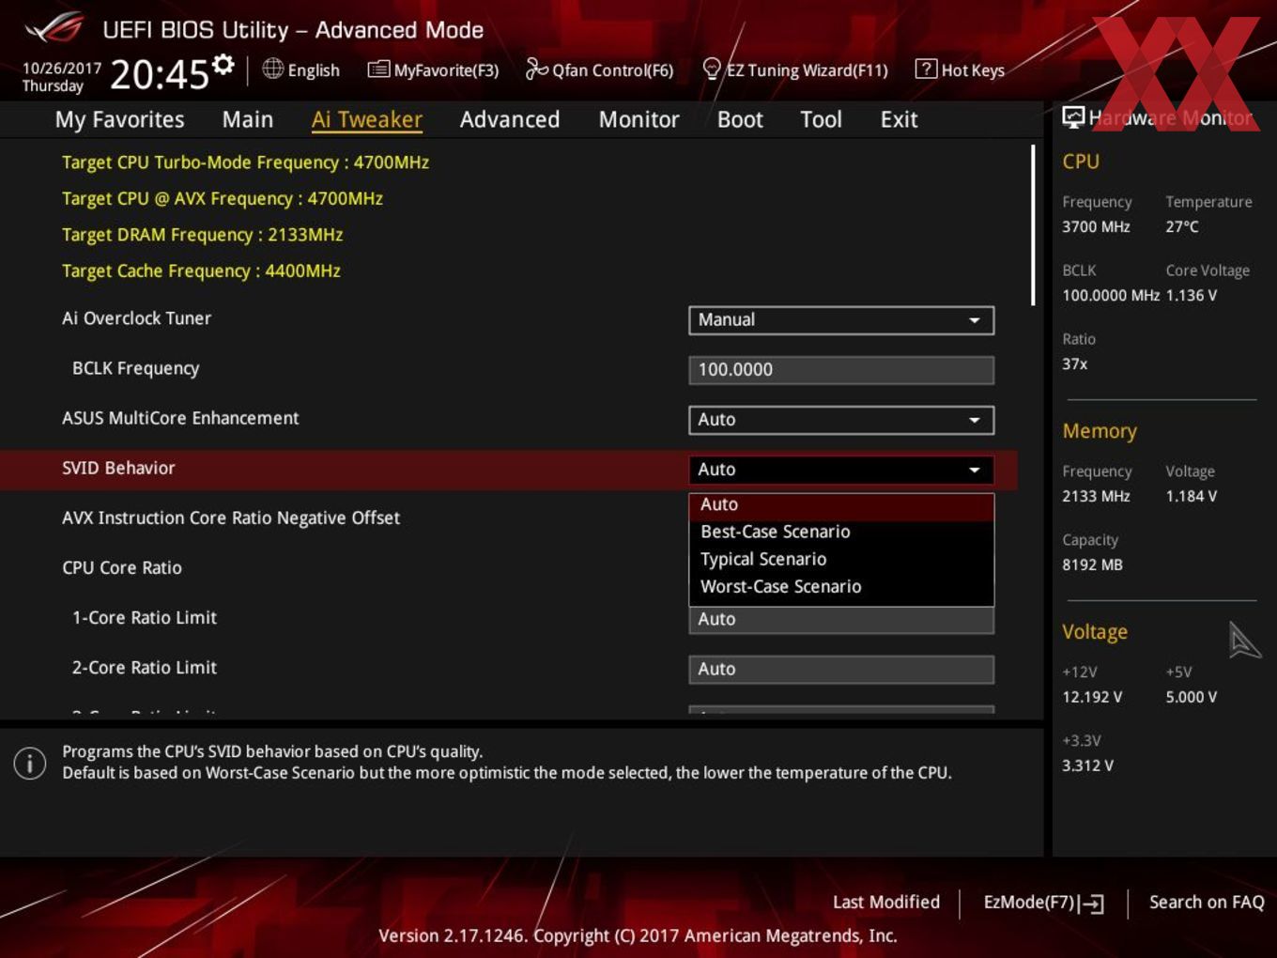The image size is (1277, 958).
Task: Select SVID Behavior row label
Action: tap(118, 468)
